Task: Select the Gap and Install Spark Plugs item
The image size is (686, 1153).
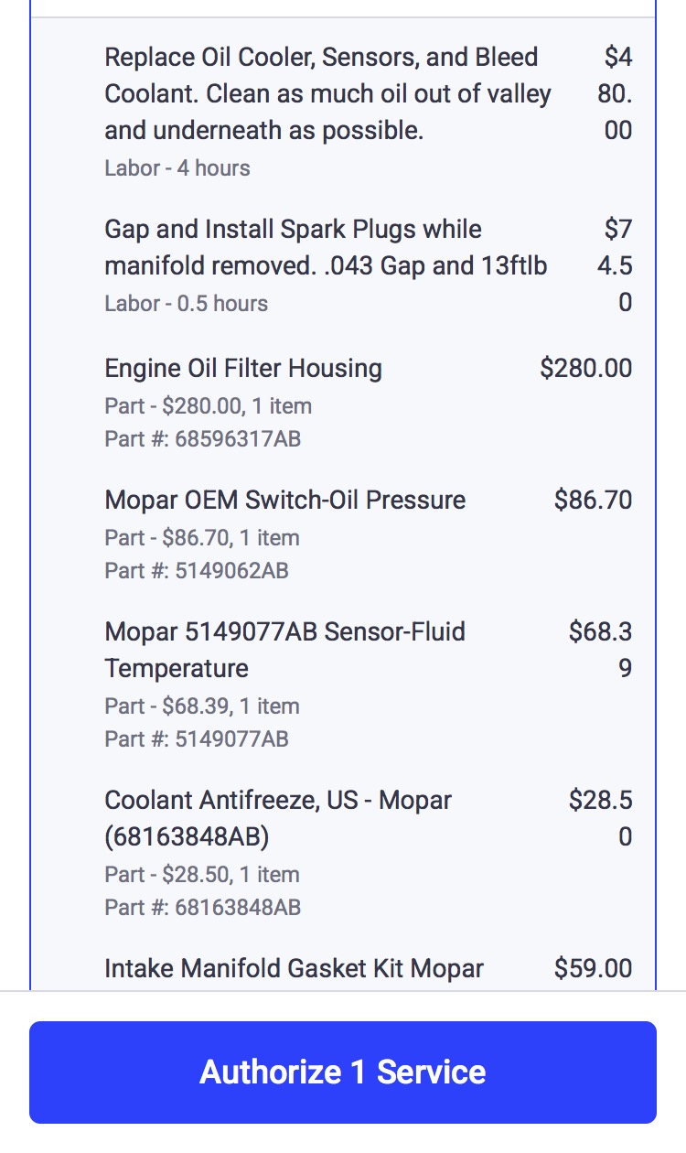Action: 326,248
